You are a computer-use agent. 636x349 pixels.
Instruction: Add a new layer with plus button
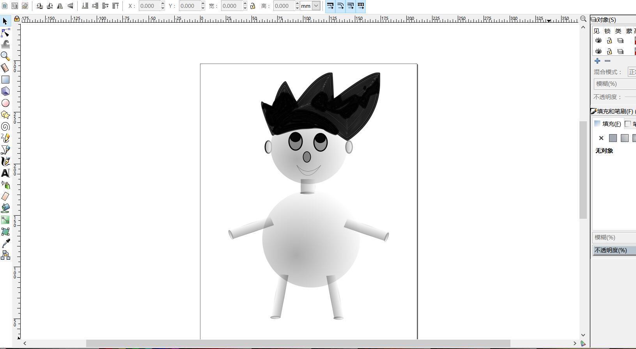pyautogui.click(x=597, y=61)
